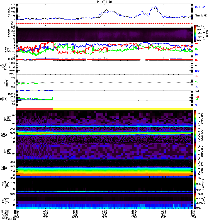Select the black Themis AE legend label

pyautogui.click(x=201, y=16)
